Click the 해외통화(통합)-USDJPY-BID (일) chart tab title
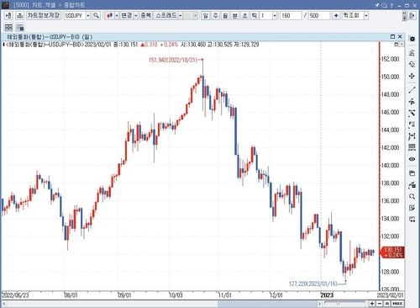This screenshot has height=308, width=420. 50,37
